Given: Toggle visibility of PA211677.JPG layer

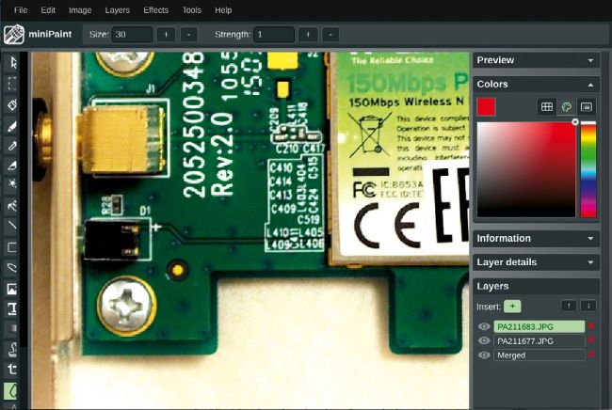Looking at the screenshot, I should [x=484, y=340].
